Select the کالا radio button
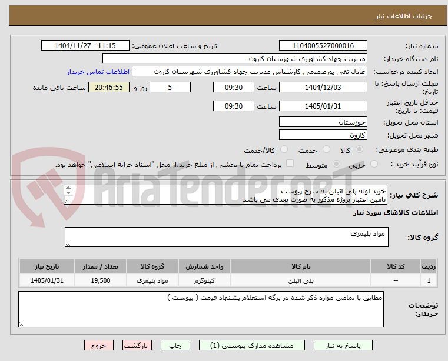The image size is (448, 361). pyautogui.click(x=360, y=149)
